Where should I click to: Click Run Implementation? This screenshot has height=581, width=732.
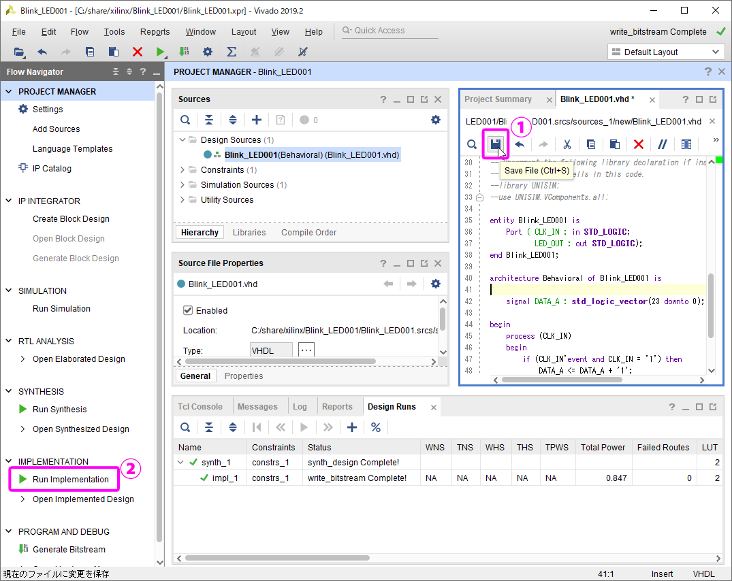point(71,480)
